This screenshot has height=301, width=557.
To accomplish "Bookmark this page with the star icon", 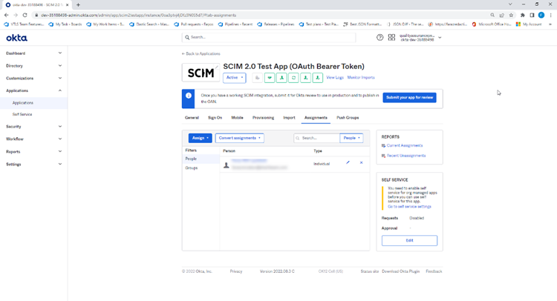I will click(511, 15).
